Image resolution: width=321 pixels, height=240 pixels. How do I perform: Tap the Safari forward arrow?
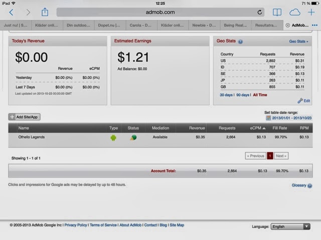(x=28, y=12)
